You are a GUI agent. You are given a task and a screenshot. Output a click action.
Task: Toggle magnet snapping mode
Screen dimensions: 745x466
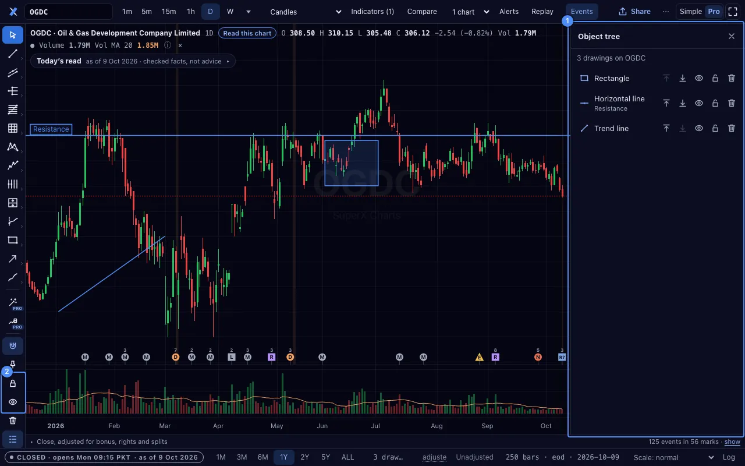(13, 346)
